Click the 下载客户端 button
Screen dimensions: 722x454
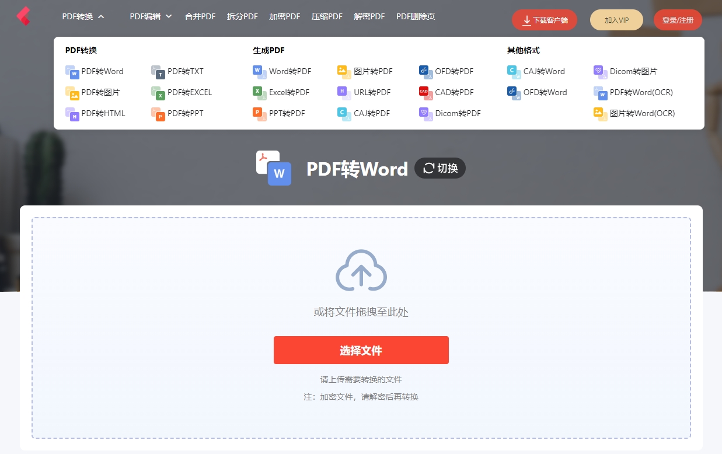coord(545,20)
